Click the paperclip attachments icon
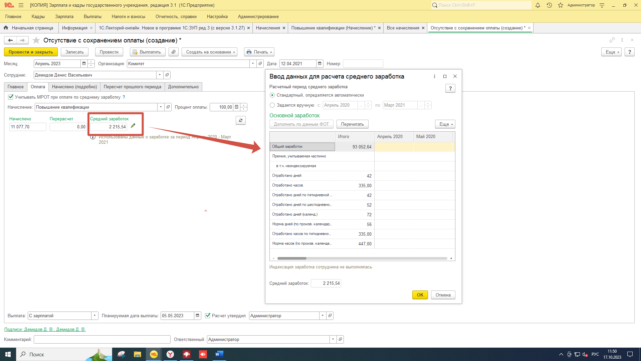The width and height of the screenshot is (641, 361). click(174, 52)
